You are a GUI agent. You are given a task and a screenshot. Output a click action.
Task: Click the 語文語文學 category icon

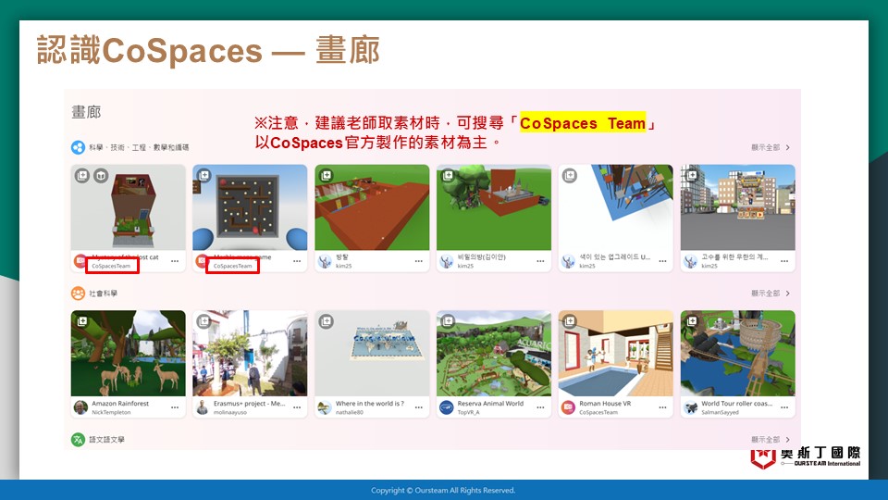click(78, 439)
